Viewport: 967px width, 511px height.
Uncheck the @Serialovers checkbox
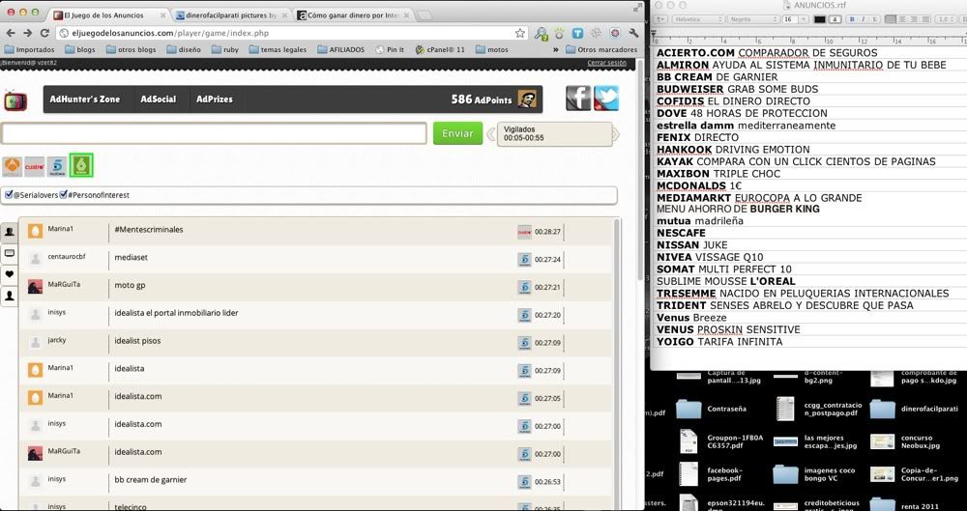click(x=9, y=195)
